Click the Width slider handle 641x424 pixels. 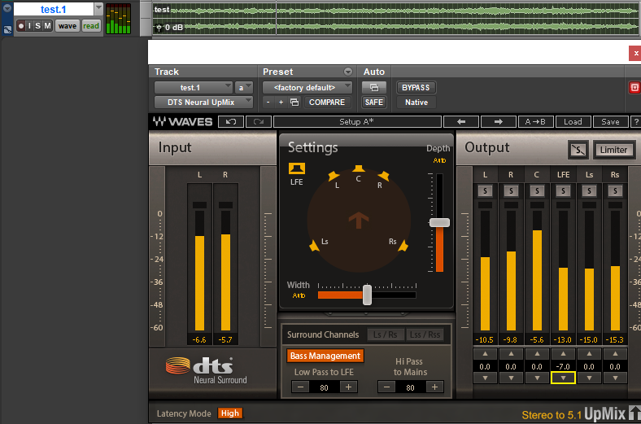[x=367, y=295]
